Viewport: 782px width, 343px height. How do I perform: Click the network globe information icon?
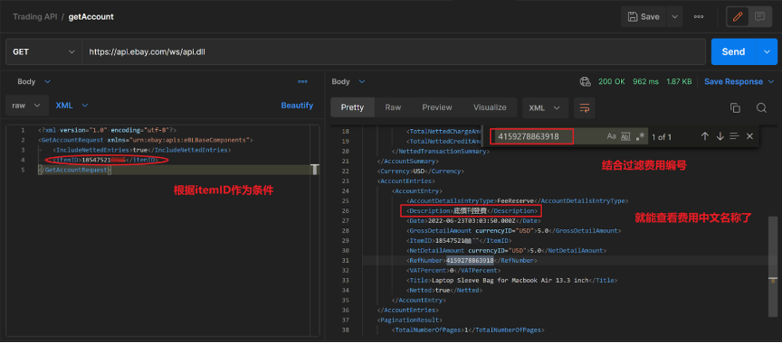(585, 81)
